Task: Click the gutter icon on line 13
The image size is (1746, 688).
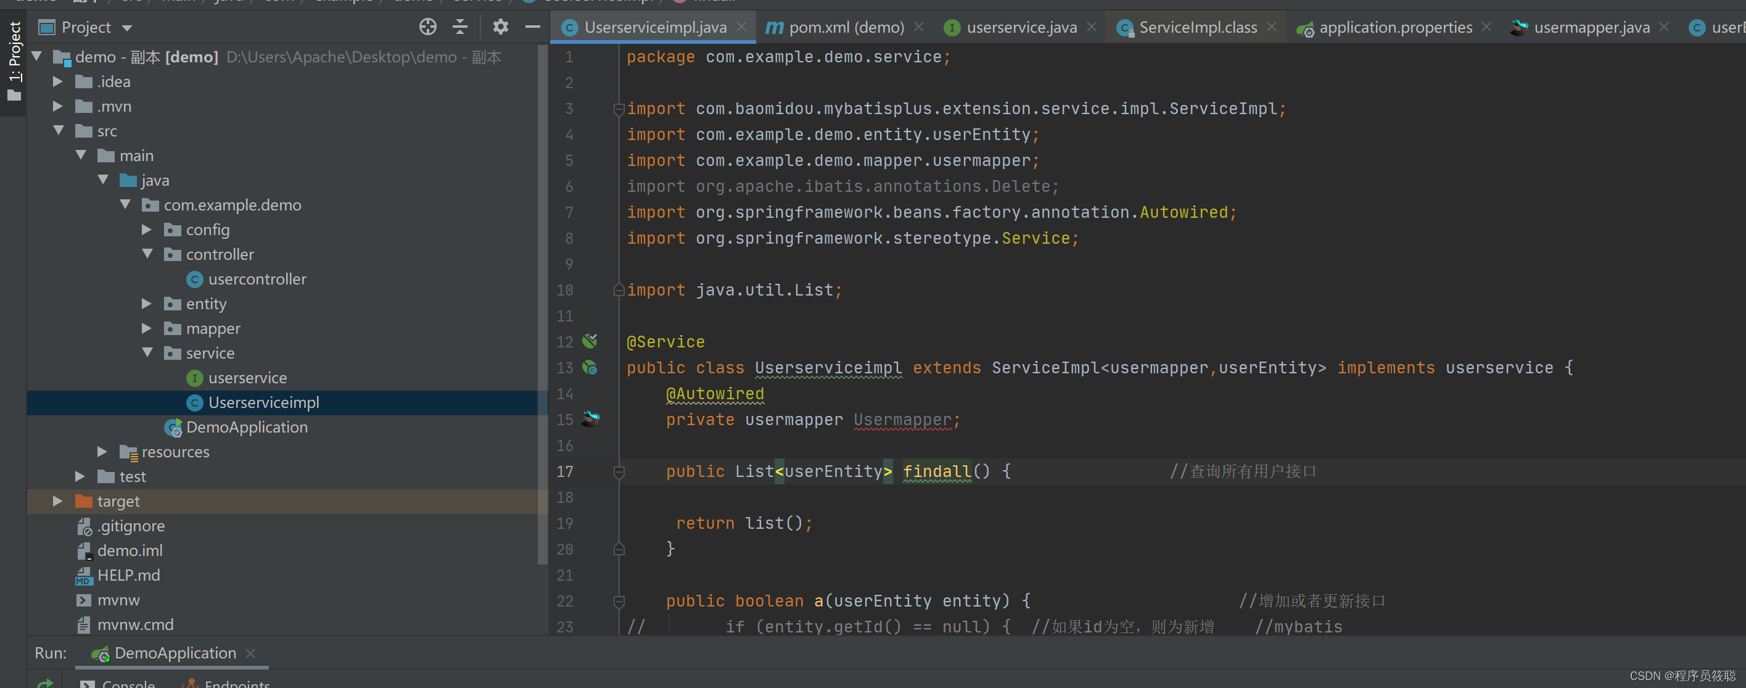Action: 590,367
